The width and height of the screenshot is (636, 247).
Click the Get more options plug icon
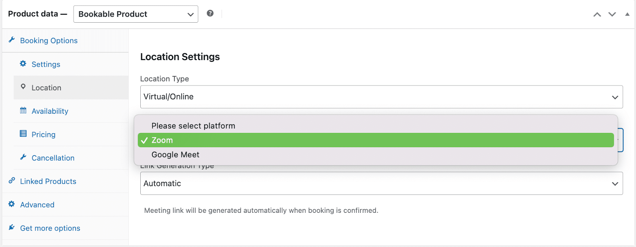[12, 228]
